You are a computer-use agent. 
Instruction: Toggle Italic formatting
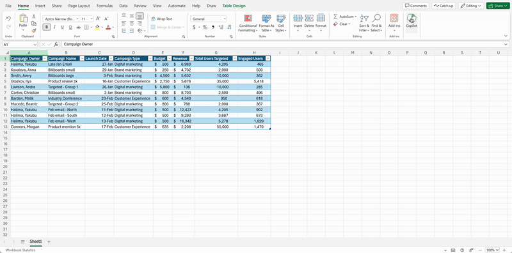(54, 27)
